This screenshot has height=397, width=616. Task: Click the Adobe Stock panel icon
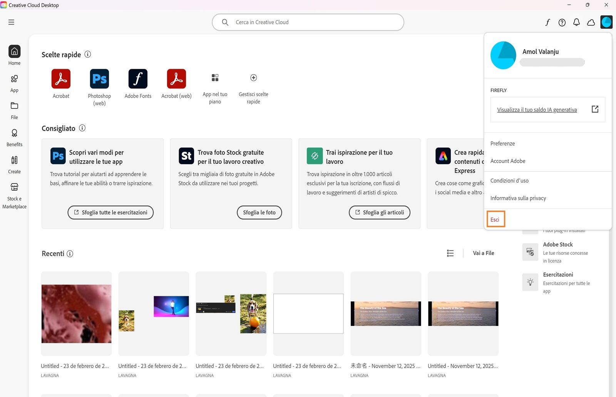pyautogui.click(x=530, y=252)
